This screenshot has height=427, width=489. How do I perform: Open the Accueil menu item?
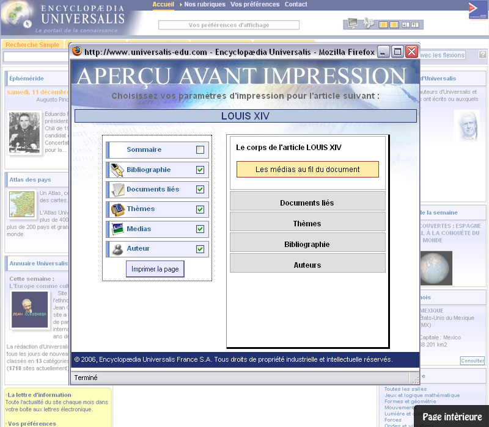click(163, 4)
